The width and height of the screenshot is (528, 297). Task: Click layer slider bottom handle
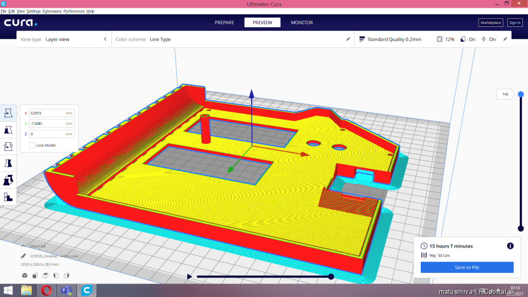pos(521,228)
